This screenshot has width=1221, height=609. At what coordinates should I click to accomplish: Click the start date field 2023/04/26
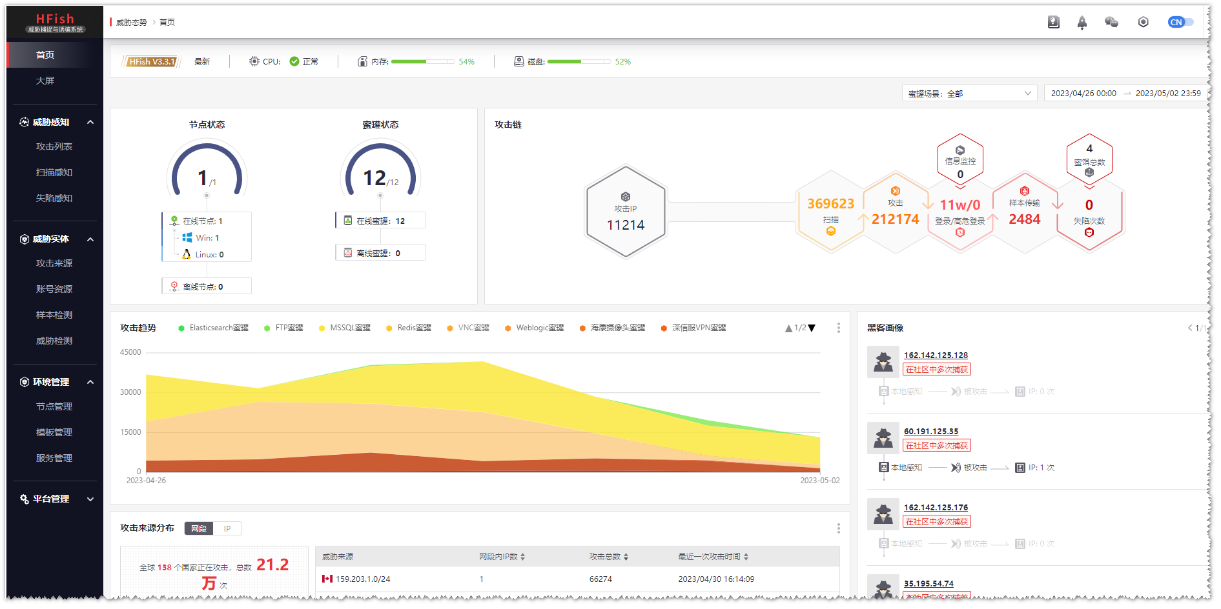1083,94
